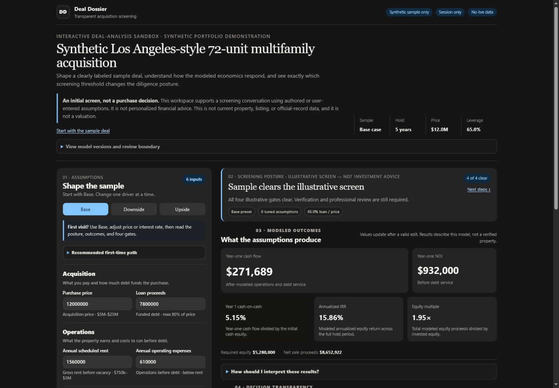Select the Annual operating expenses field
This screenshot has width=559, height=388.
tap(170, 362)
